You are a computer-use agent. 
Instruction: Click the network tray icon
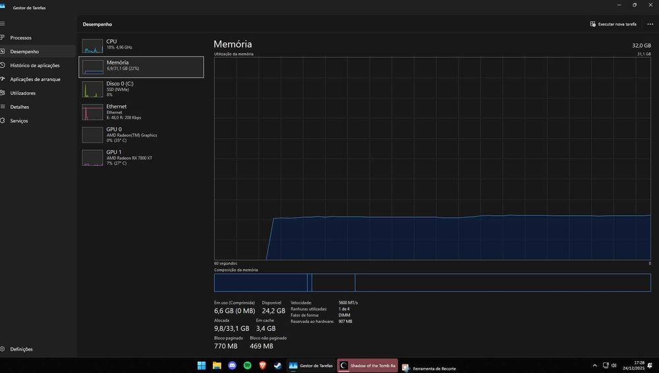[x=606, y=366]
